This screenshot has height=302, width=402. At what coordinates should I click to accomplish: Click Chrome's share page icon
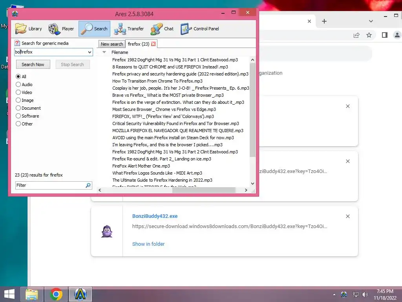(x=356, y=35)
